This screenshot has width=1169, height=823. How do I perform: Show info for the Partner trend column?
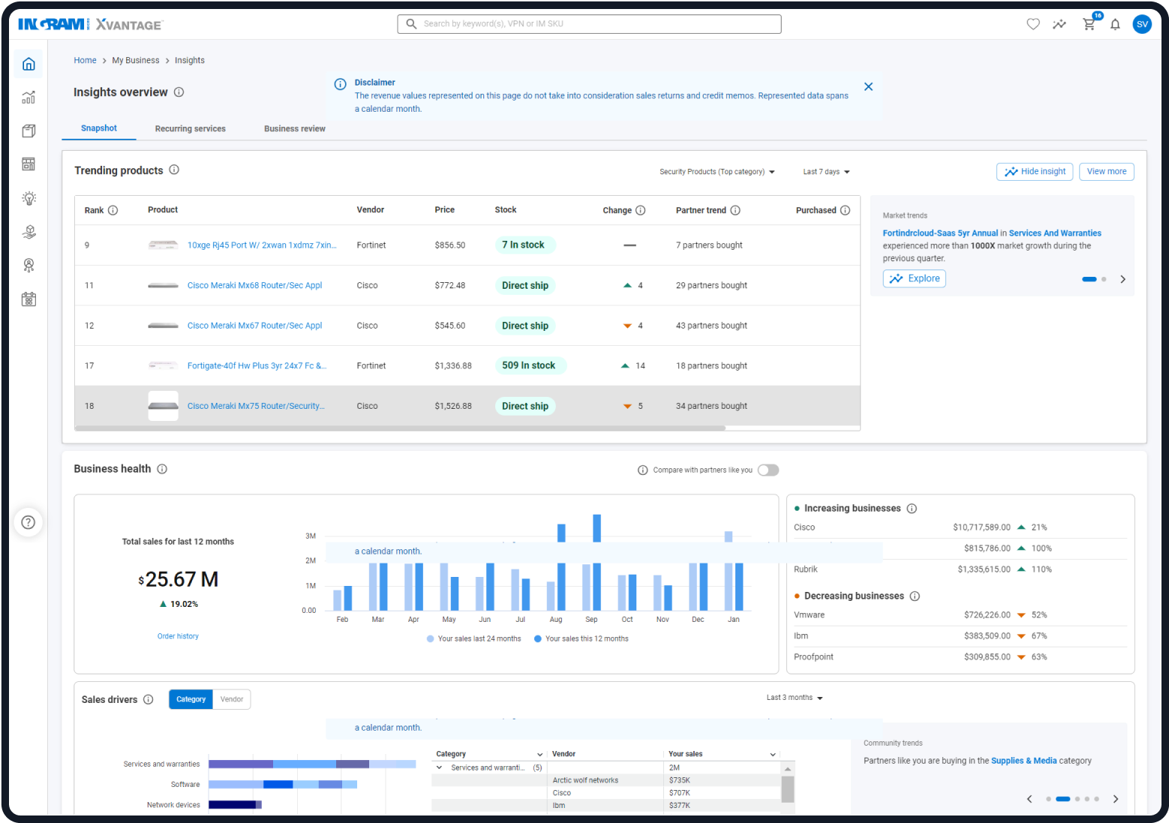(x=735, y=210)
